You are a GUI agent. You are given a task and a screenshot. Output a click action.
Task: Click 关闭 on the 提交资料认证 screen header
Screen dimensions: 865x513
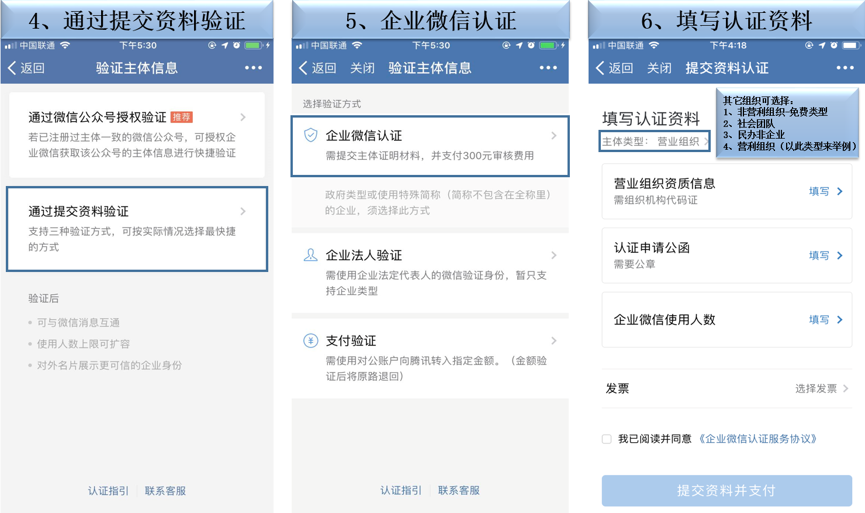pyautogui.click(x=659, y=68)
